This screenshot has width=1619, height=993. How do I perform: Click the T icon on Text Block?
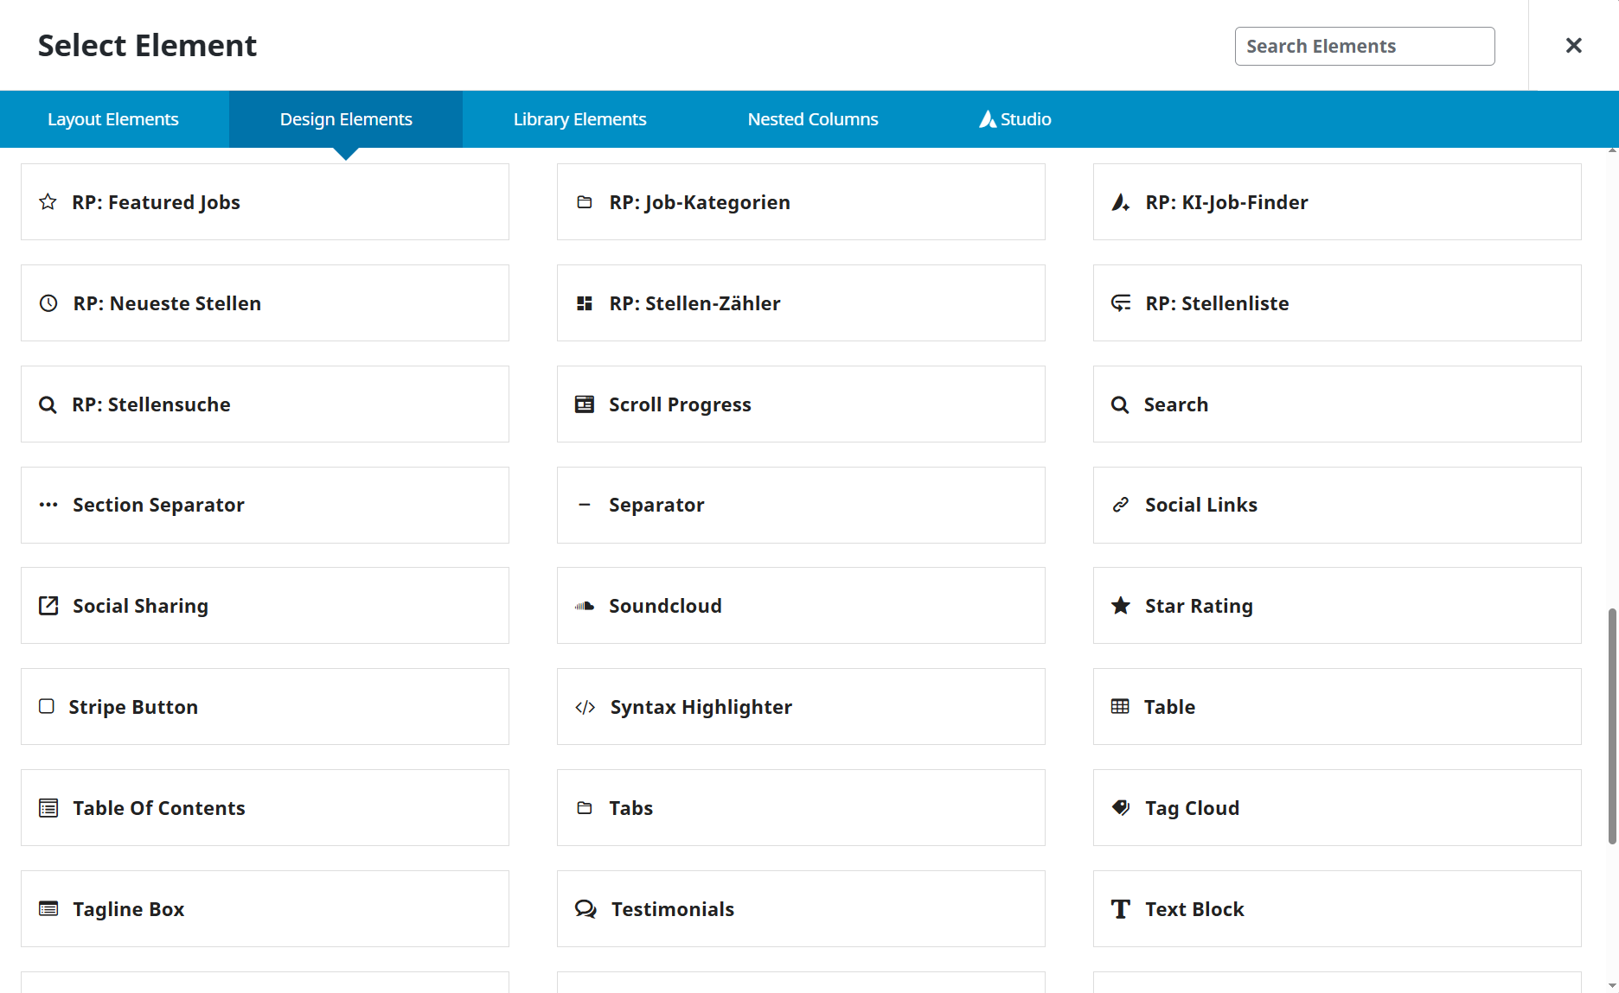pos(1121,908)
